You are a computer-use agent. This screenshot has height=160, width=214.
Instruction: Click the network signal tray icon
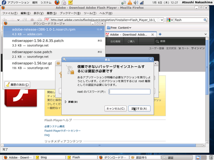[x=142, y=2]
